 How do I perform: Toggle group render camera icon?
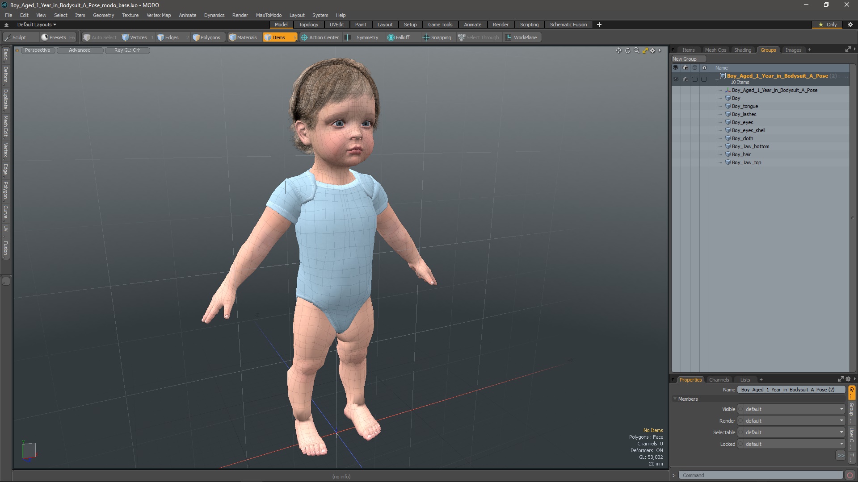click(686, 79)
